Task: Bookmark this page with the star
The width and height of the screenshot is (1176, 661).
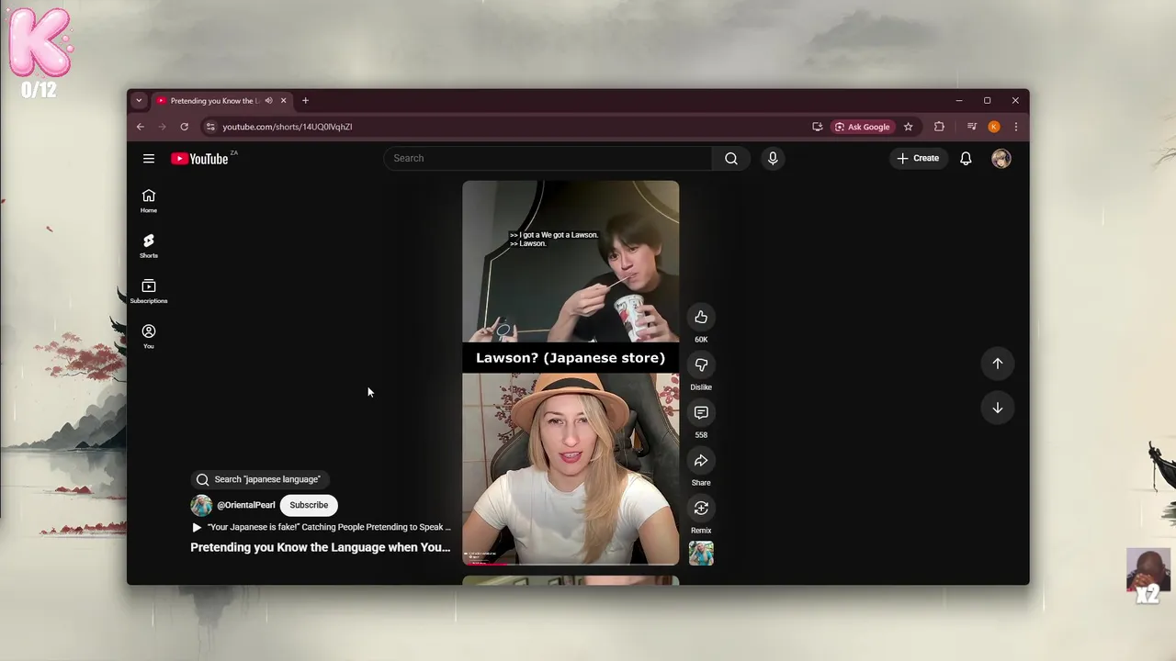Action: pos(908,127)
